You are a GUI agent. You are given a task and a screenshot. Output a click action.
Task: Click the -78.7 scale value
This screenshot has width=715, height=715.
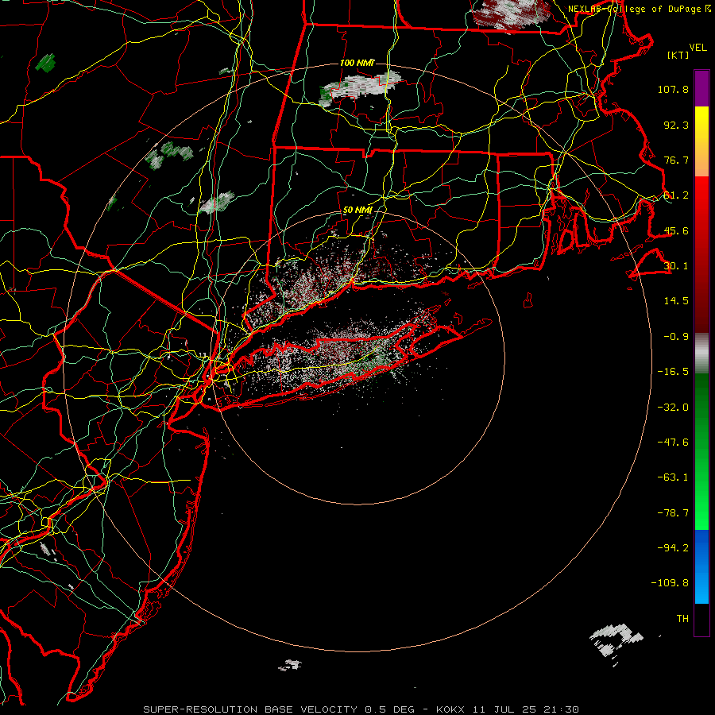[673, 513]
